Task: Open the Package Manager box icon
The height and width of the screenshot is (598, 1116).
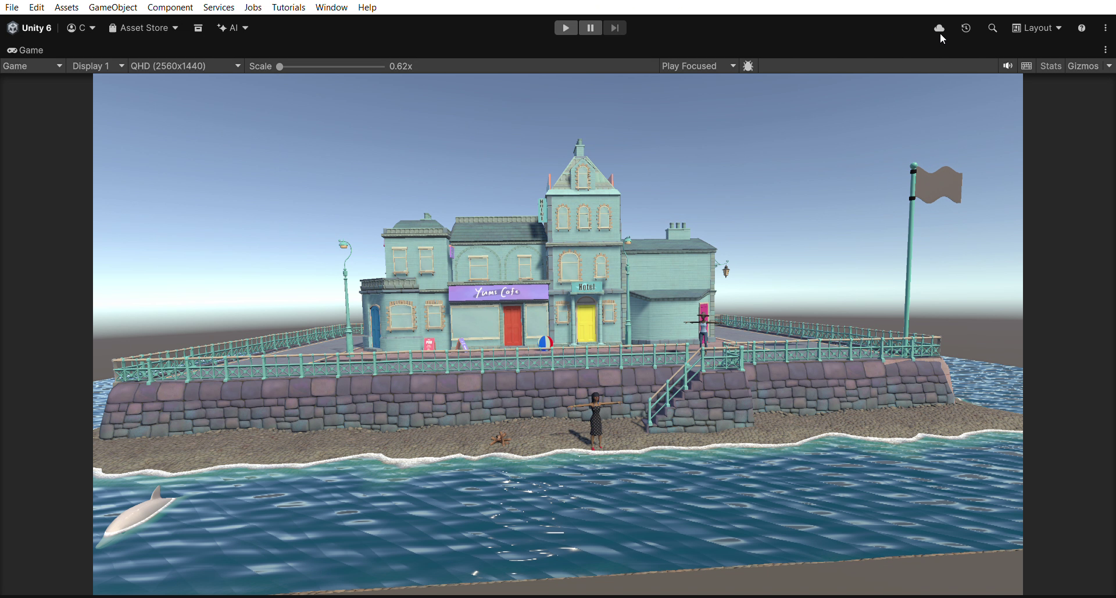Action: [198, 28]
